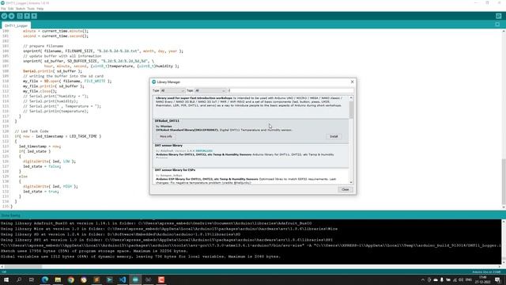Click the Library Manager search field

coord(290,91)
